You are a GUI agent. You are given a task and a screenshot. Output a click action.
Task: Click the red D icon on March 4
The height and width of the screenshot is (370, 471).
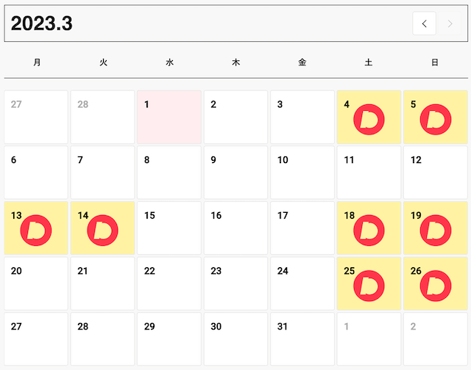(369, 120)
